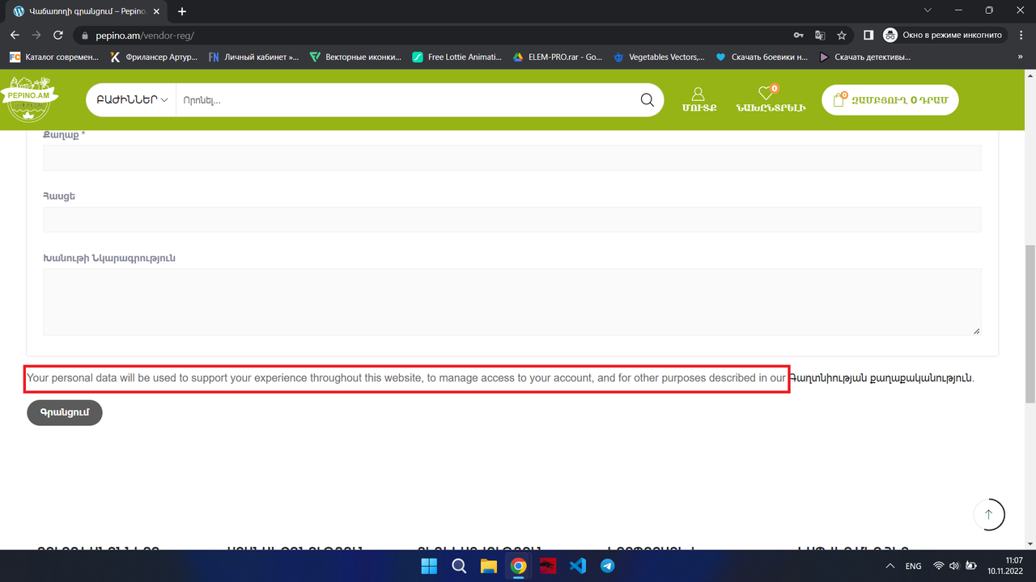This screenshot has width=1036, height=582.
Task: Click the Որոնել search input field
Action: pyautogui.click(x=405, y=100)
